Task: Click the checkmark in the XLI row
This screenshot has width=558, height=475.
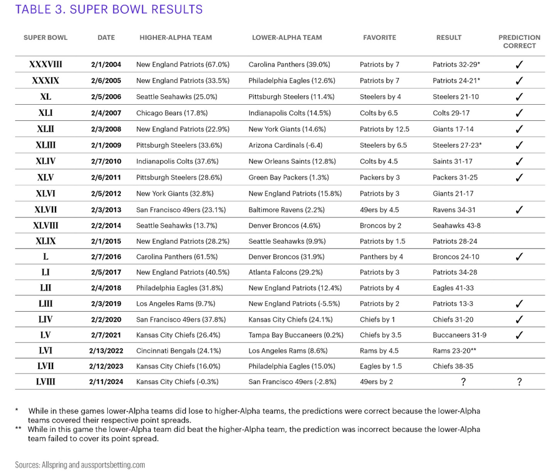Action: point(519,113)
